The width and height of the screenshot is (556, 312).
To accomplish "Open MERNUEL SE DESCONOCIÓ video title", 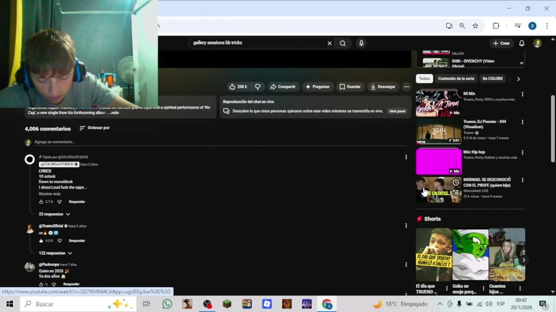I will [487, 182].
